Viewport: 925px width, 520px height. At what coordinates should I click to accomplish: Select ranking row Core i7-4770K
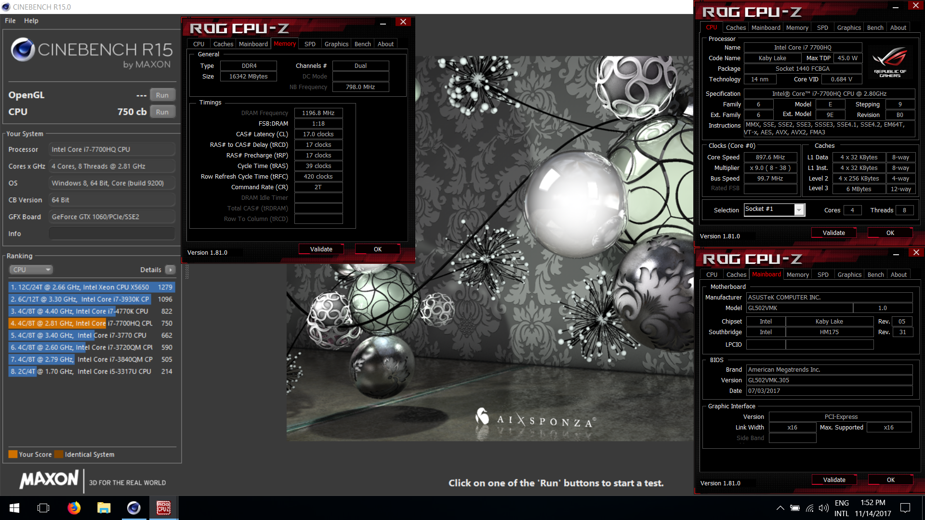(92, 311)
